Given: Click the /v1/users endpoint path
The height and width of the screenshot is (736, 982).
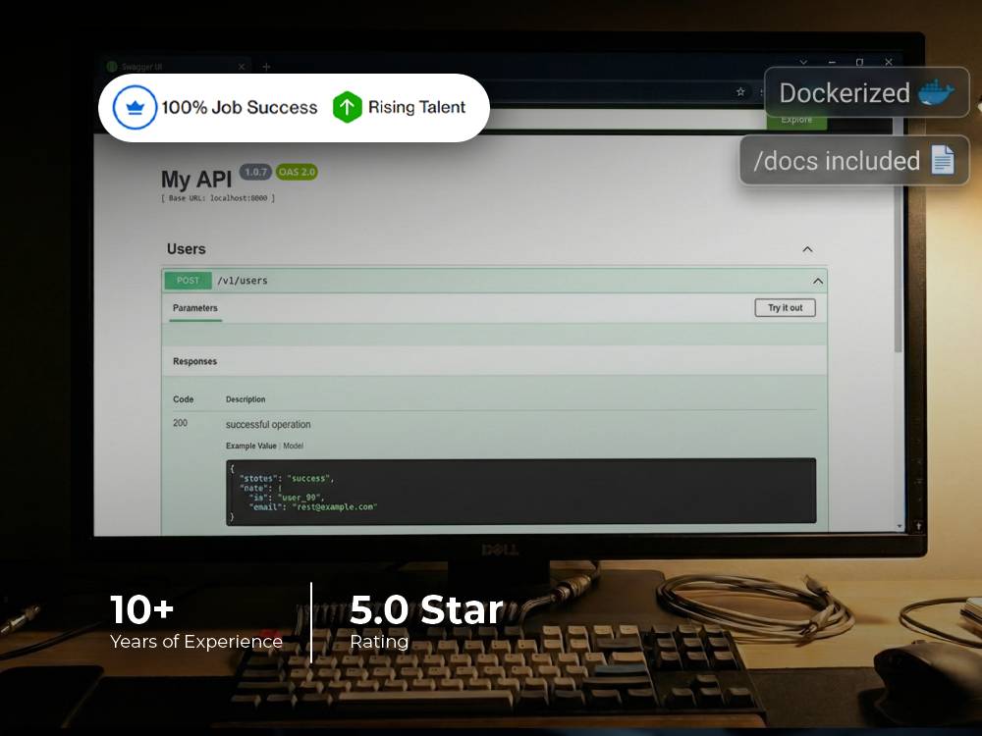Looking at the screenshot, I should (x=243, y=281).
